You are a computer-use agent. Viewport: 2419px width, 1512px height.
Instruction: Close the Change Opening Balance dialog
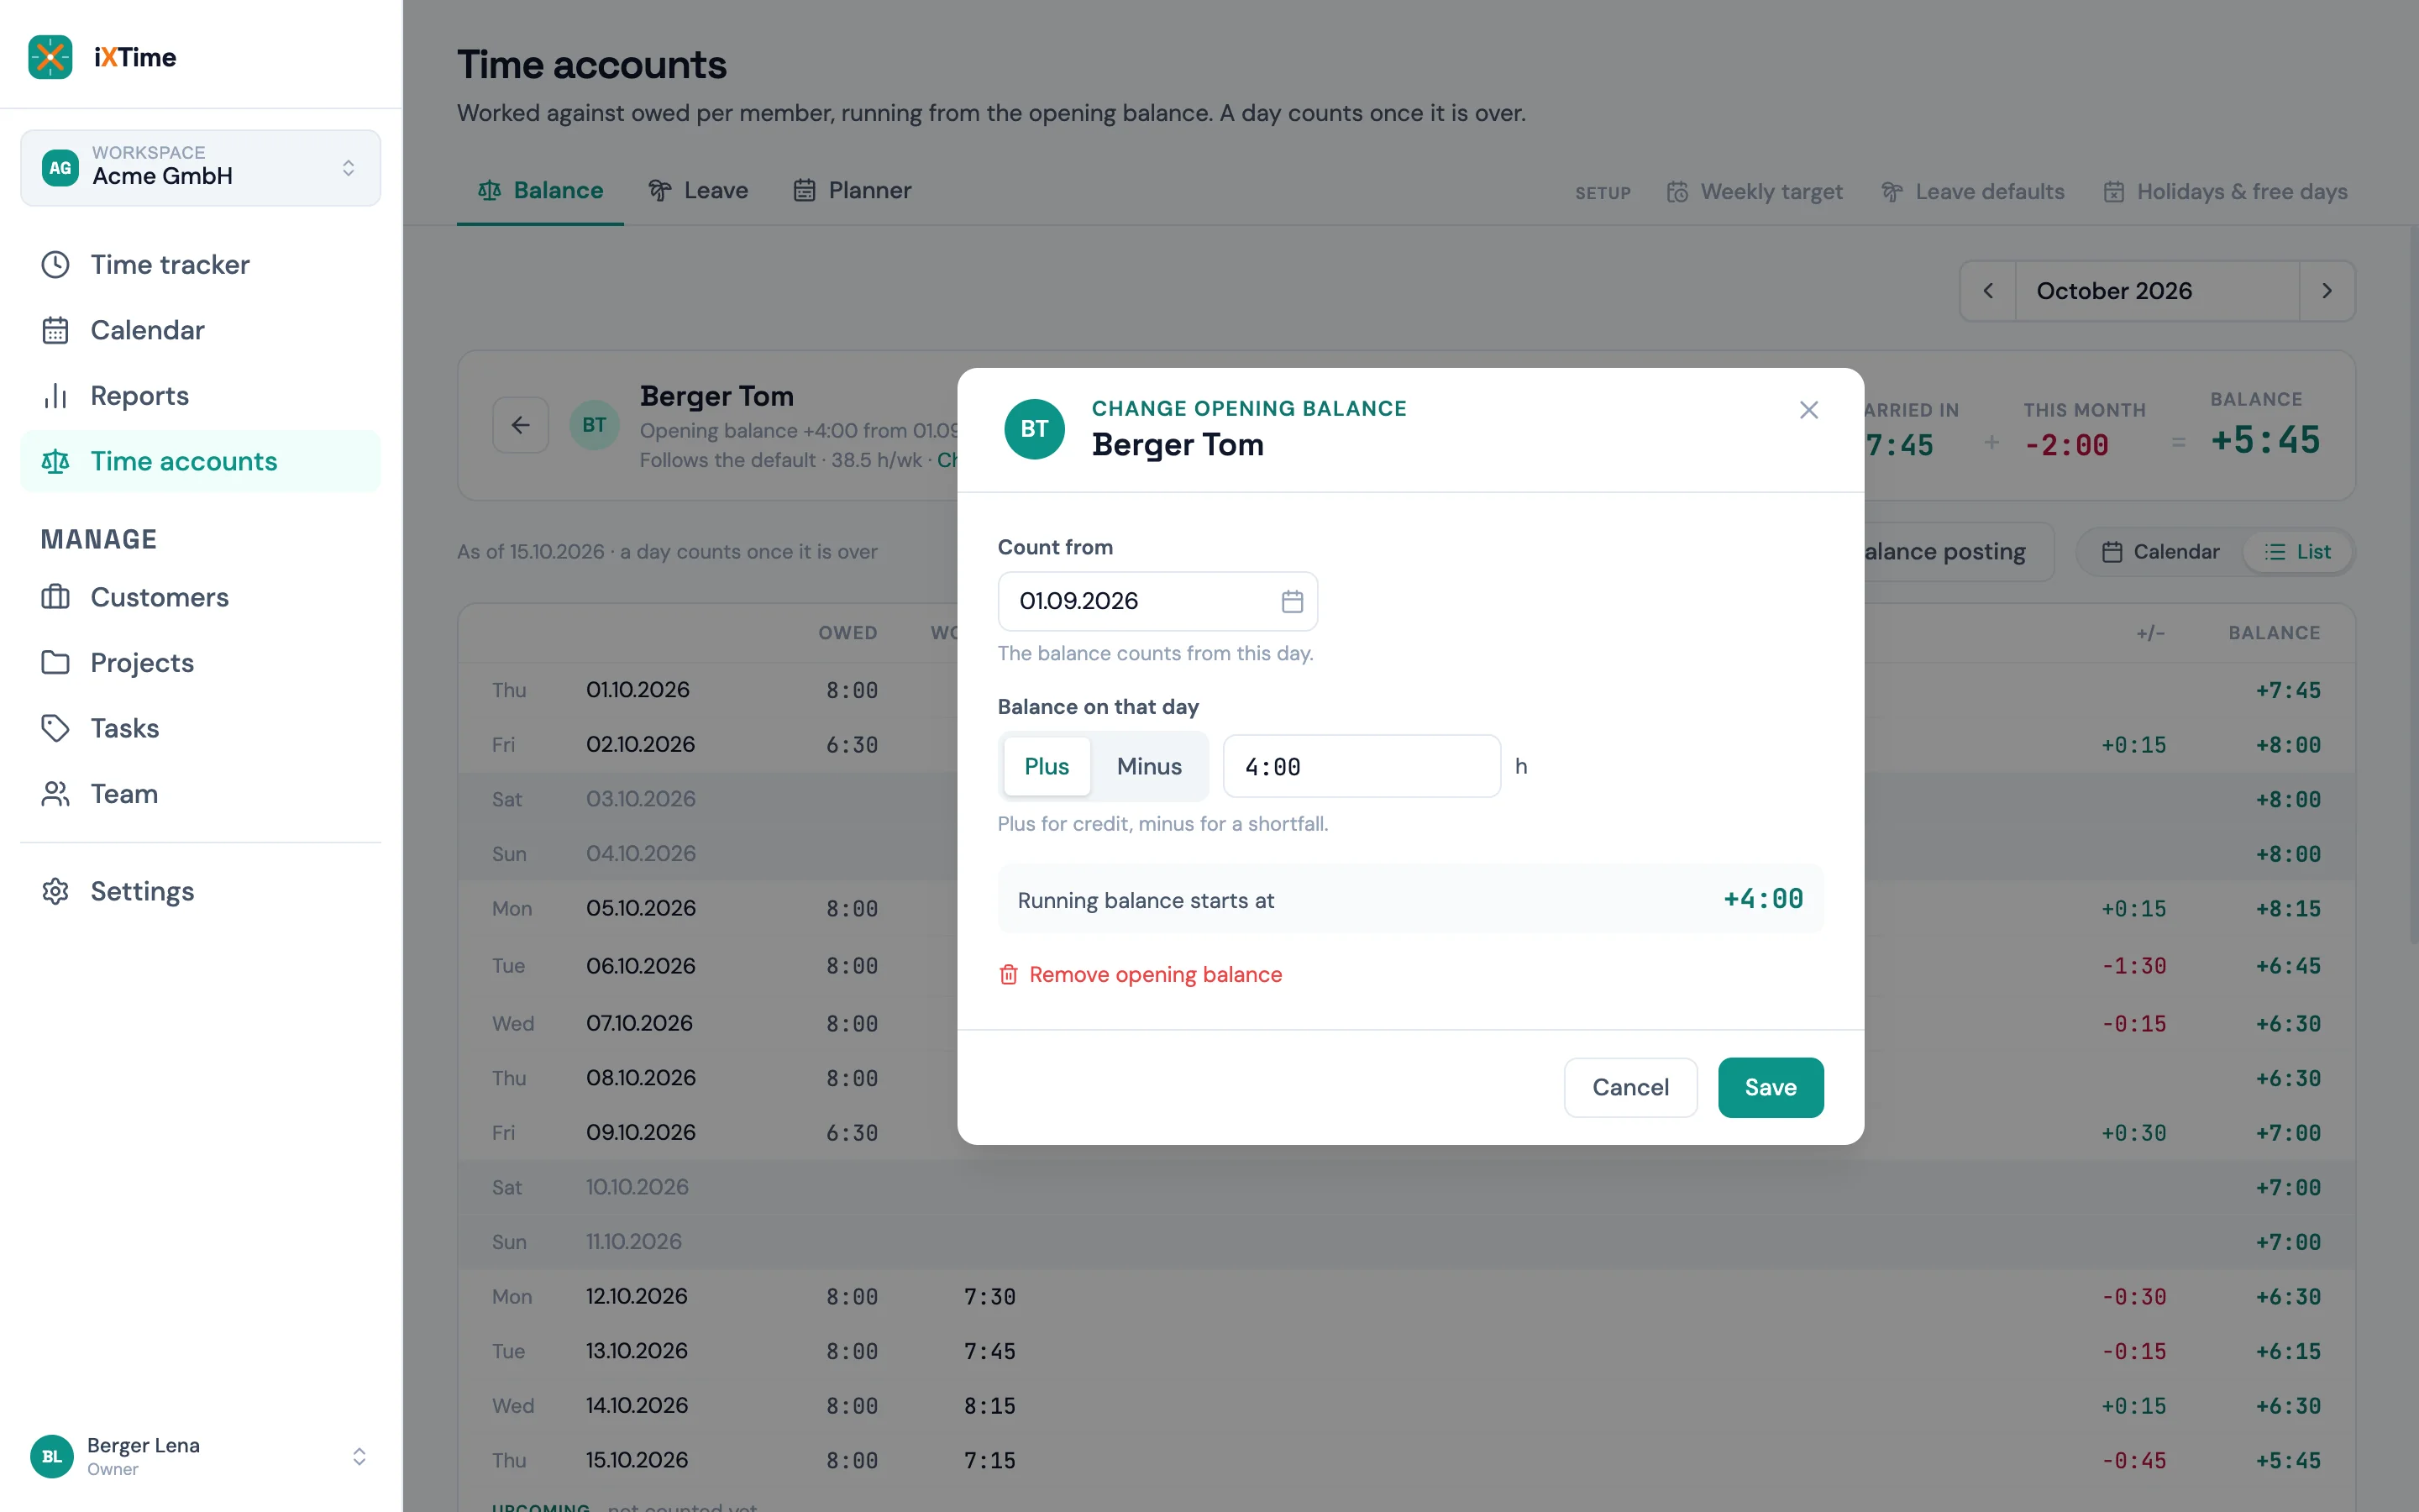[x=1808, y=410]
